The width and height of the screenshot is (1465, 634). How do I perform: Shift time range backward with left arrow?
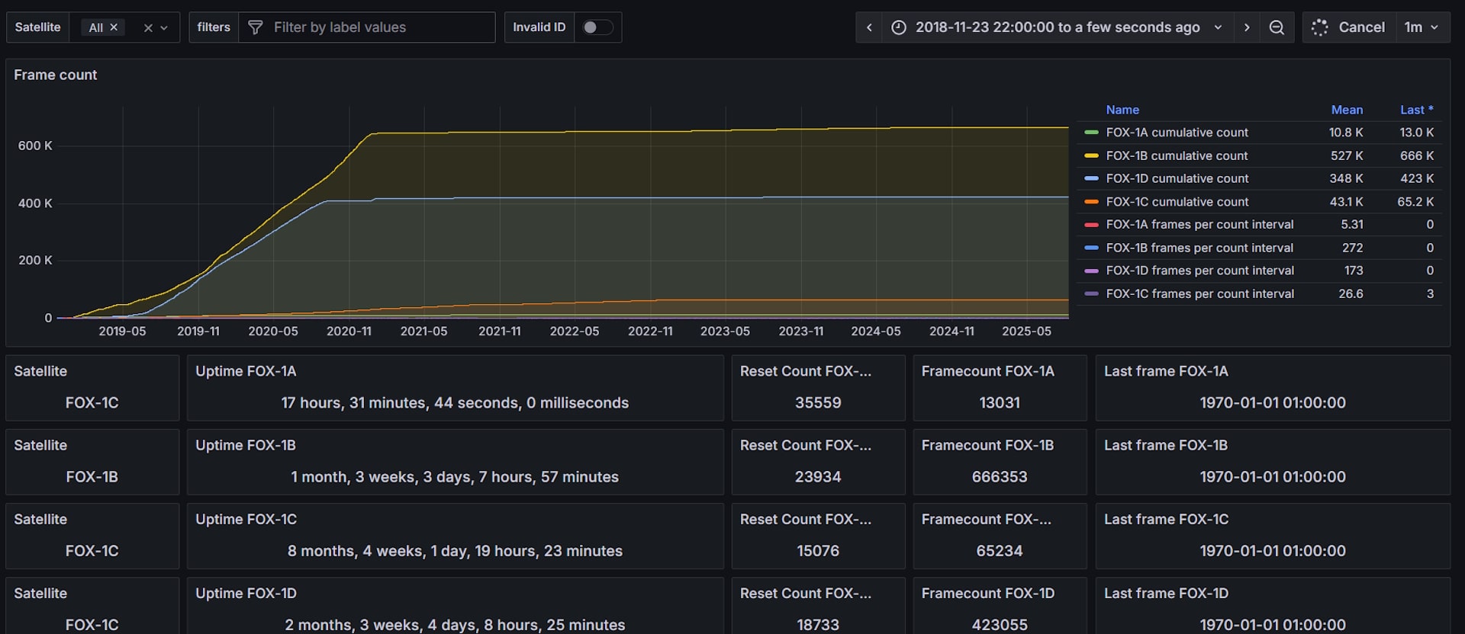[869, 27]
